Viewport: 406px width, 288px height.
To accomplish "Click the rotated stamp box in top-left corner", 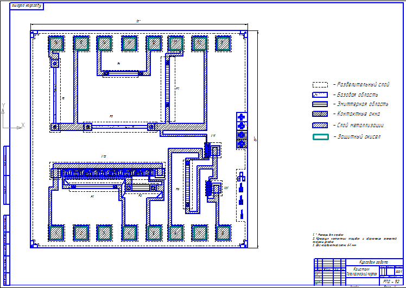I will coord(27,6).
